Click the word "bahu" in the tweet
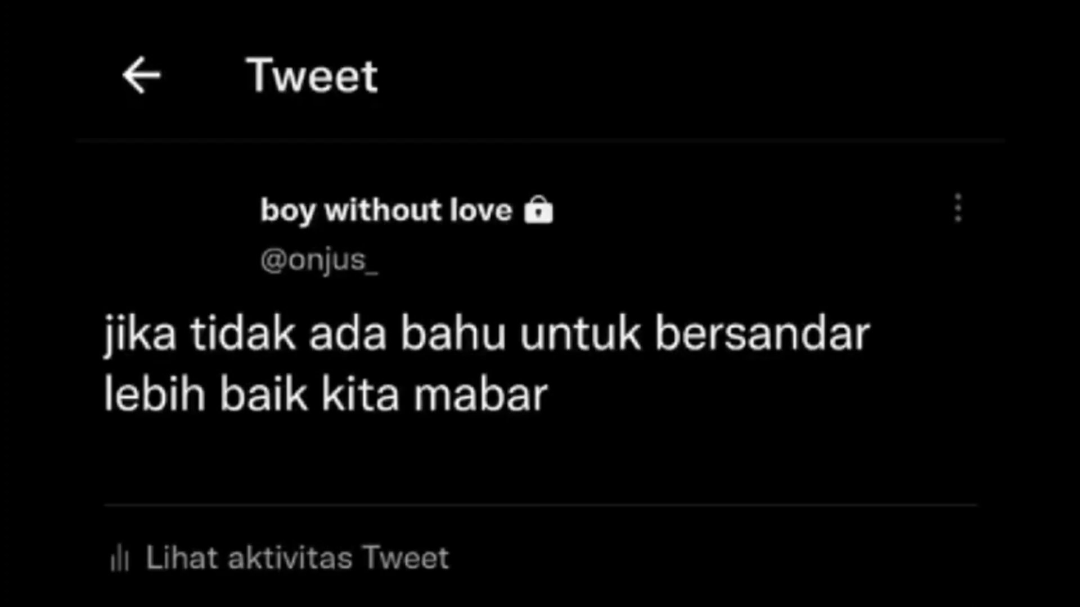Screen dimensions: 1080x607 453,334
